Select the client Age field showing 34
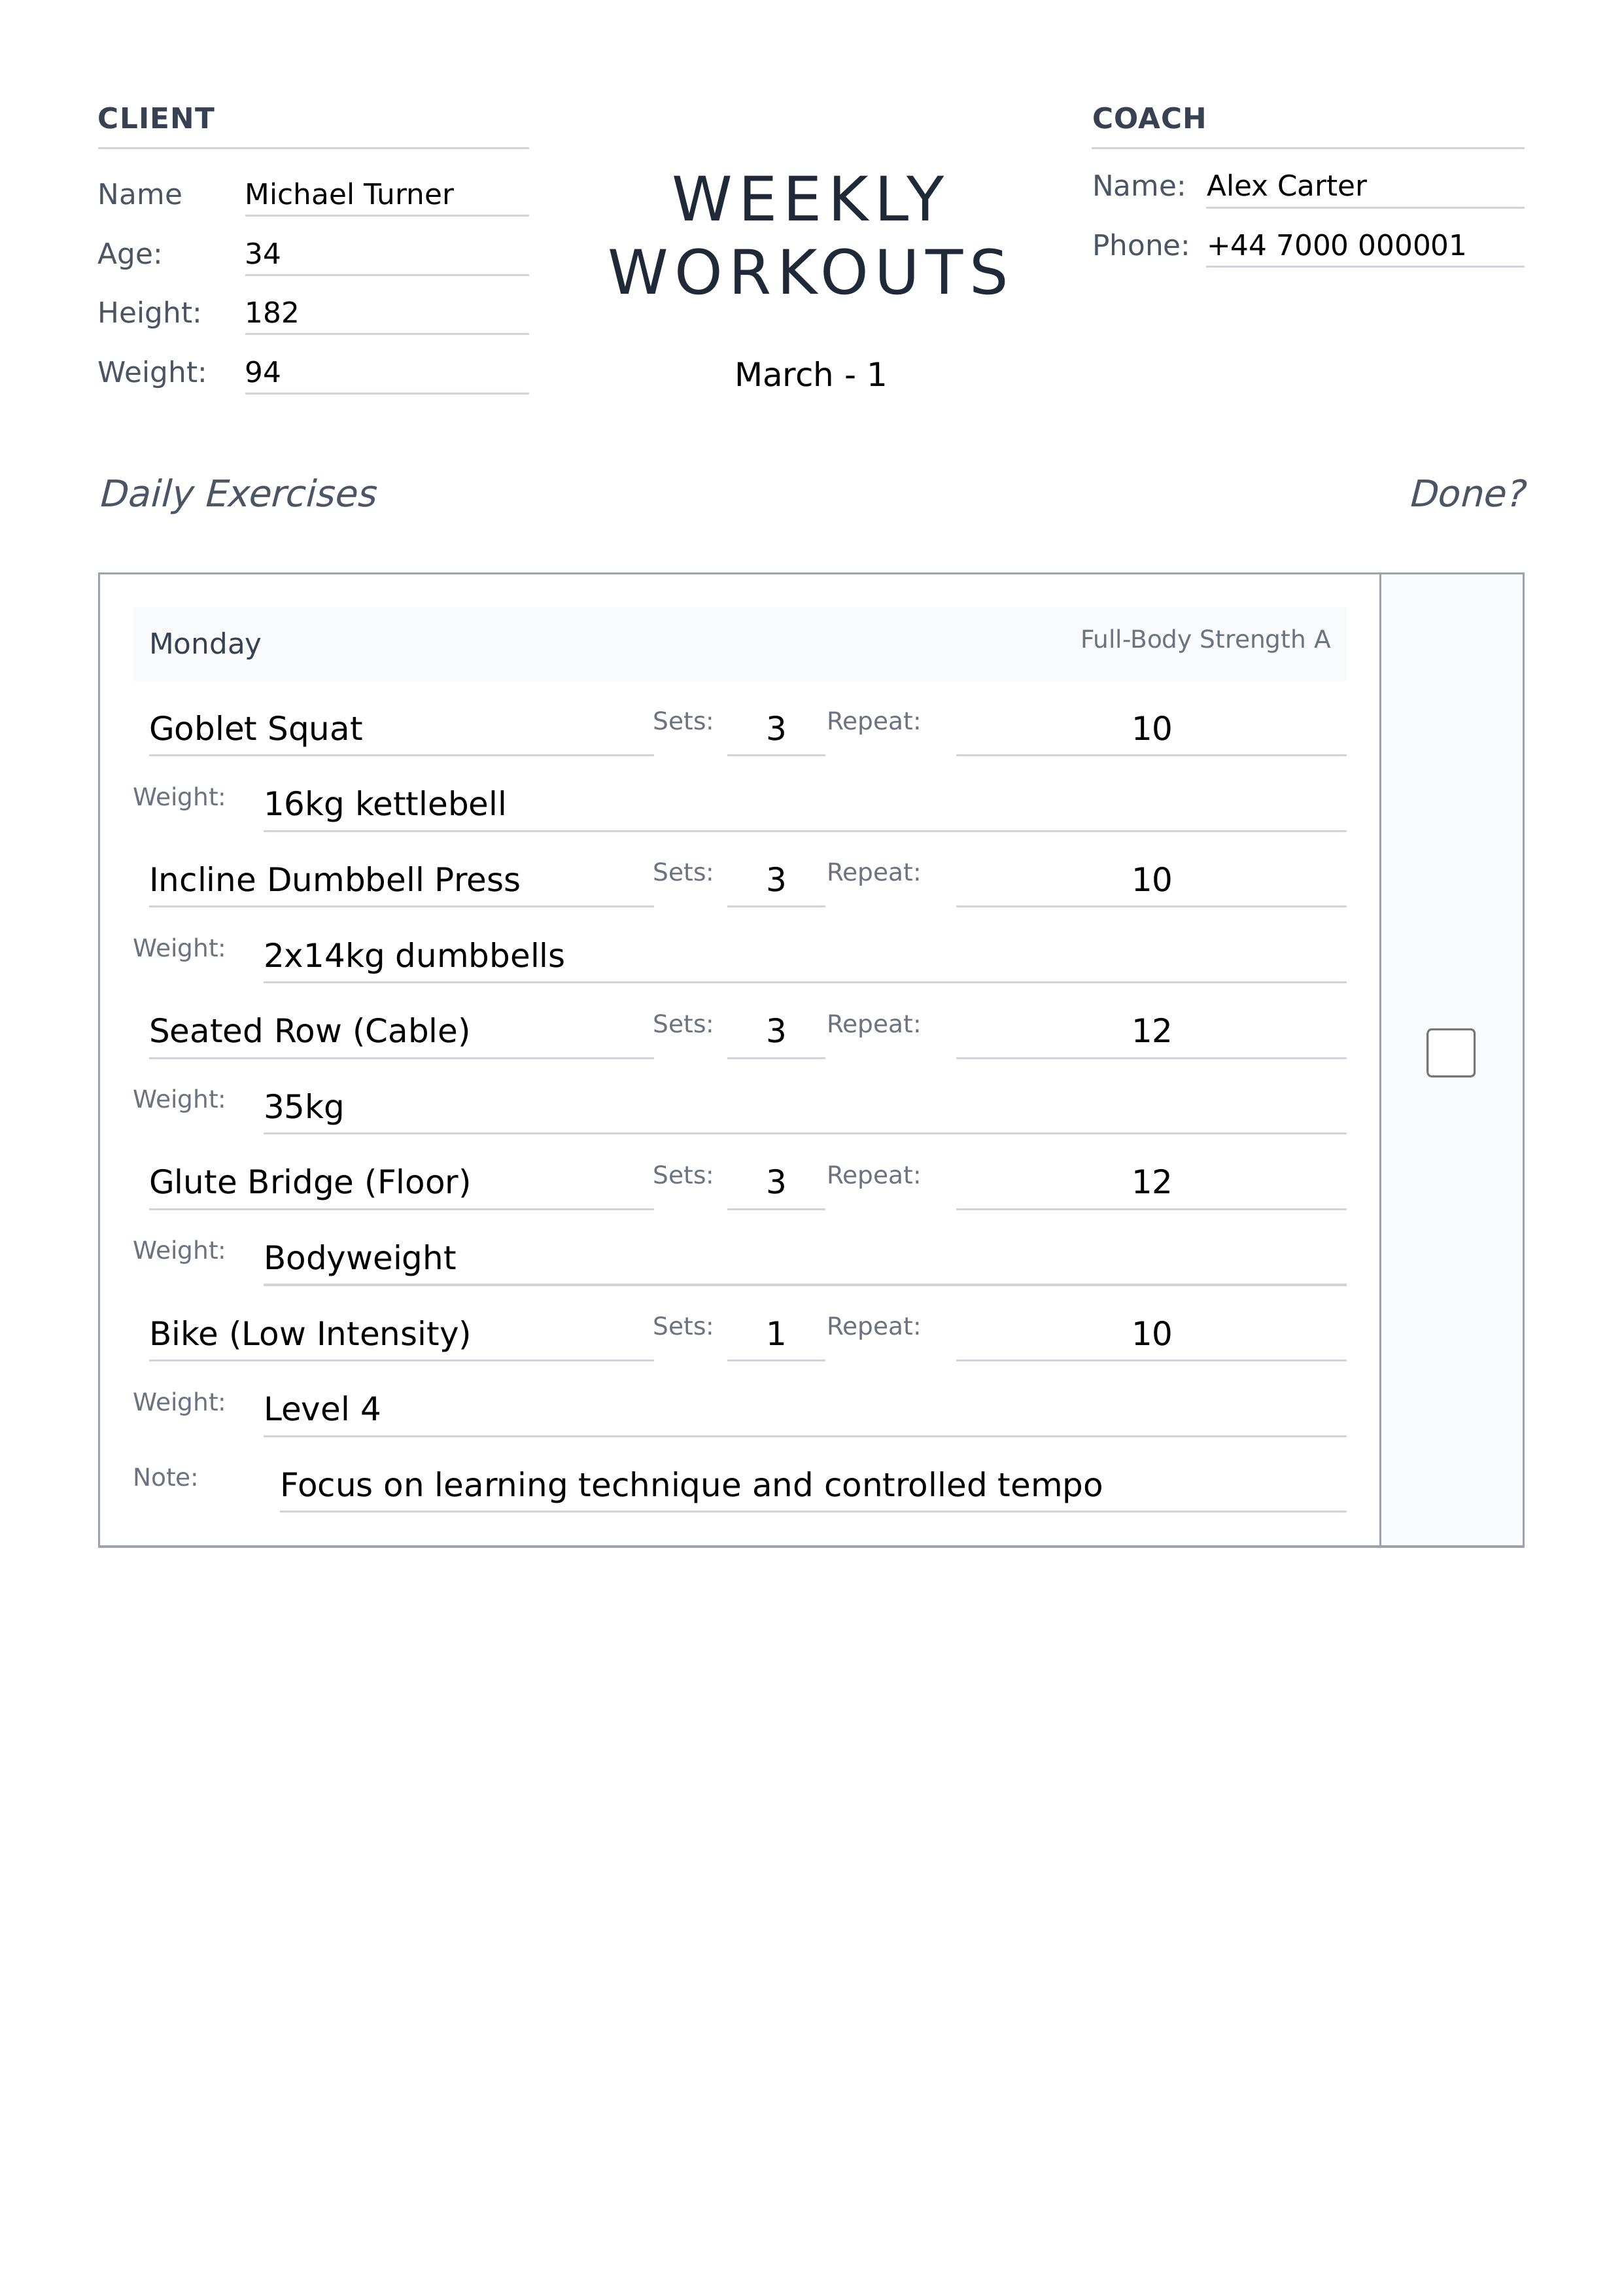The height and width of the screenshot is (2295, 1624). [x=385, y=254]
